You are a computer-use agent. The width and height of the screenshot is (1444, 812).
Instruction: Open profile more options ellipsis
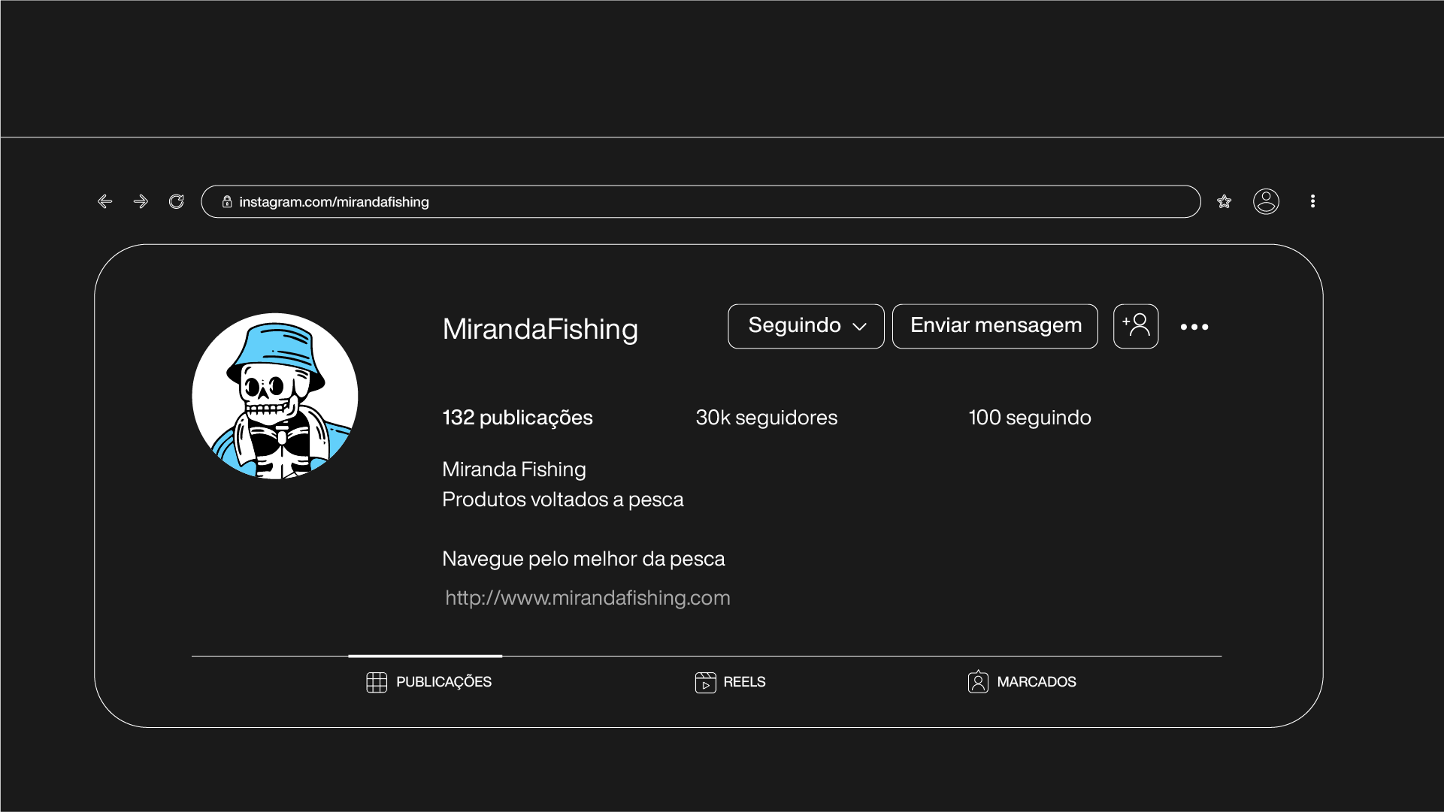pos(1194,327)
